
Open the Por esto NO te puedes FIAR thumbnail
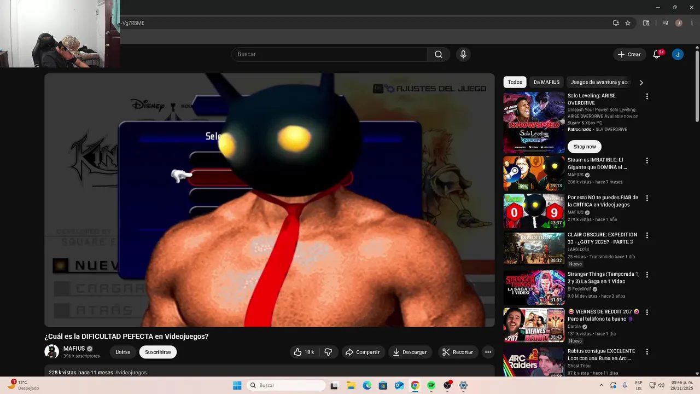tap(534, 211)
